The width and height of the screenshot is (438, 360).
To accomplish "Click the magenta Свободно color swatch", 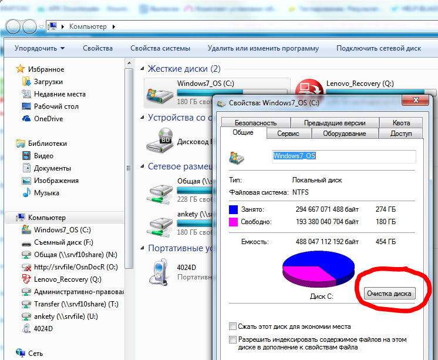I will point(233,222).
